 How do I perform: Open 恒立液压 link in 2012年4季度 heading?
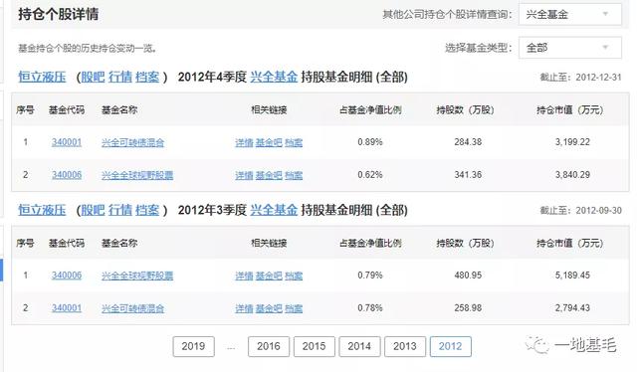[x=42, y=77]
